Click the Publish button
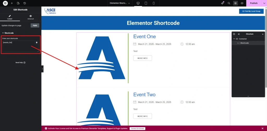 tap(254, 3)
